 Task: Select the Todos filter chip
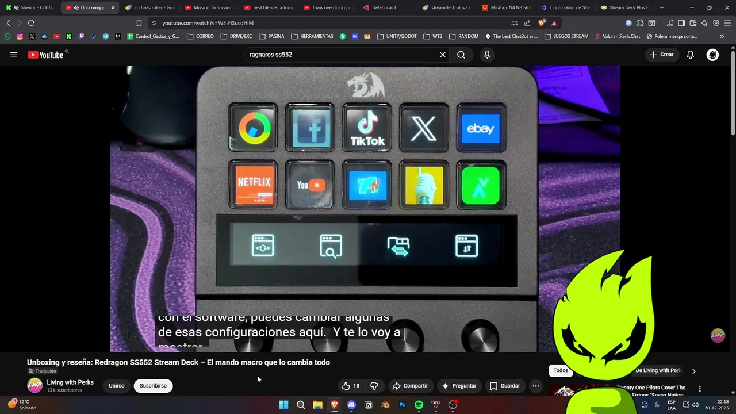(561, 370)
